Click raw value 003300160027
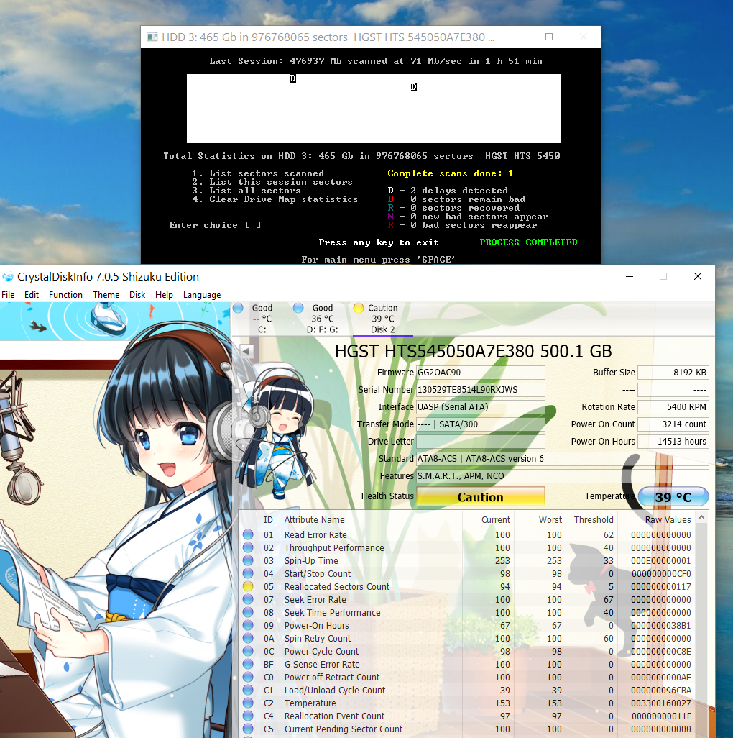 coord(660,703)
